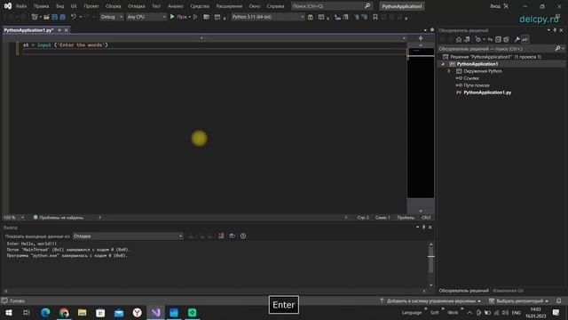Undo the last edit

(x=74, y=17)
